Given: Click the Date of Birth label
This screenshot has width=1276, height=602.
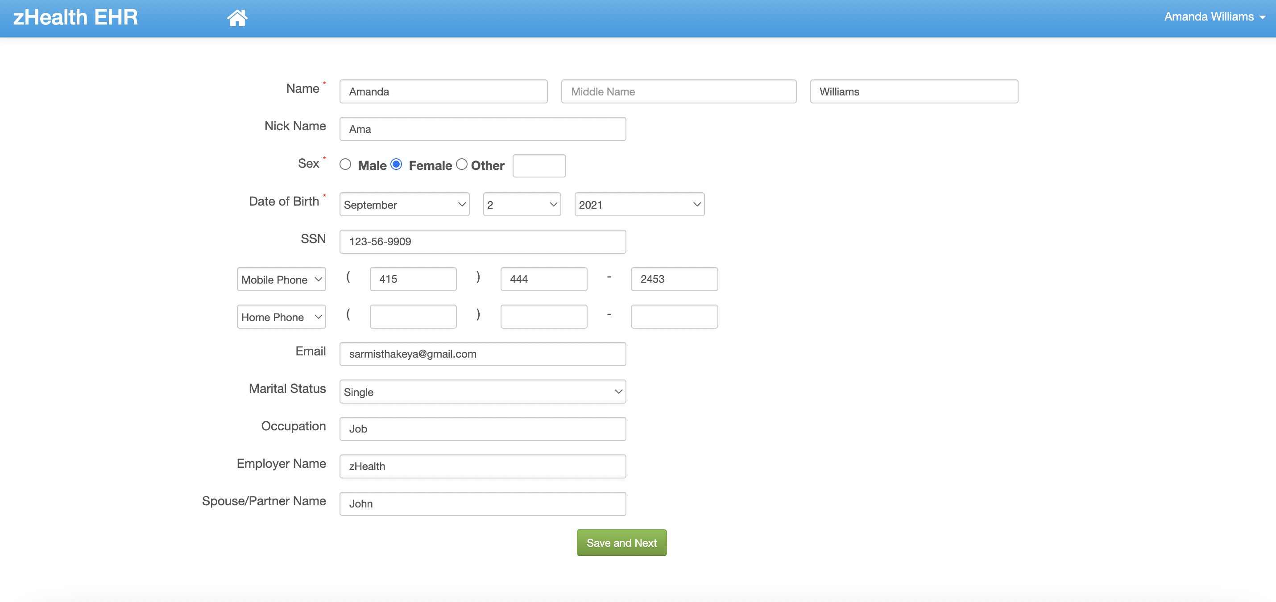Looking at the screenshot, I should (x=284, y=202).
